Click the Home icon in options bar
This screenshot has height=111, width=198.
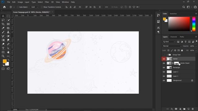click(4, 7)
